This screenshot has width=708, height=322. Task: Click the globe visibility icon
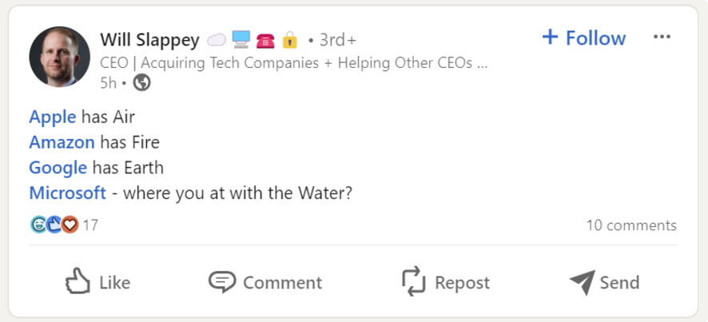coord(141,82)
